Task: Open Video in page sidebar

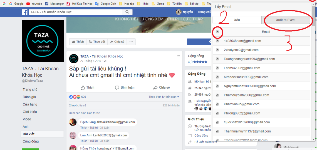Action: (26, 119)
